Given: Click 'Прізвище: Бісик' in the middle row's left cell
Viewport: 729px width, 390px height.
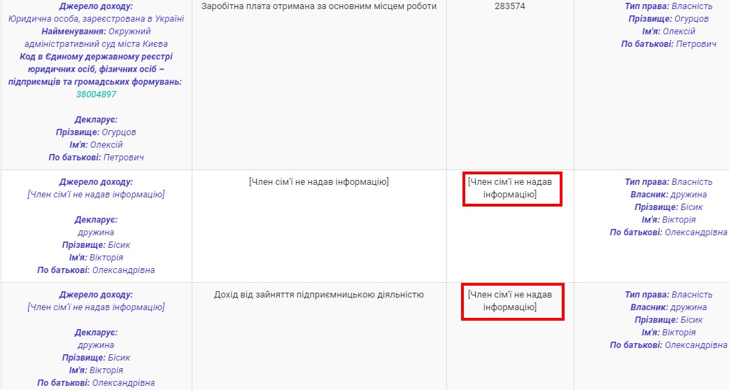Looking at the screenshot, I should click(x=96, y=245).
